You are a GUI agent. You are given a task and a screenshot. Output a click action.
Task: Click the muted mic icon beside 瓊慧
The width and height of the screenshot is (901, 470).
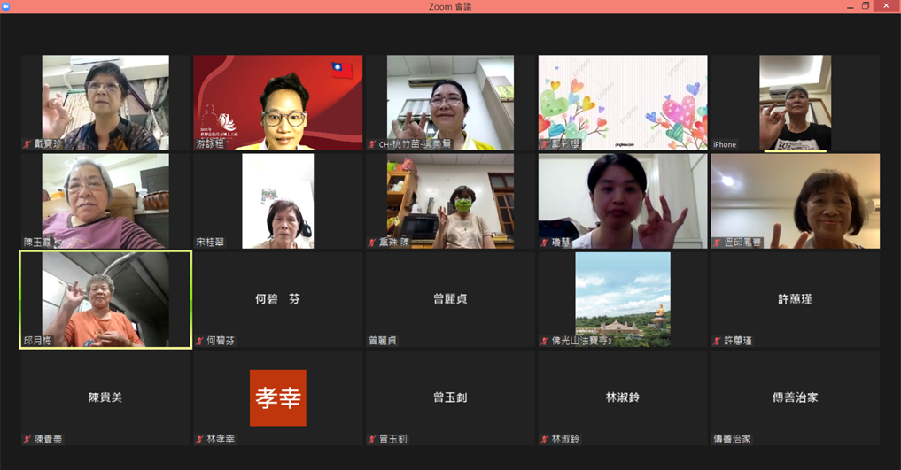click(544, 243)
